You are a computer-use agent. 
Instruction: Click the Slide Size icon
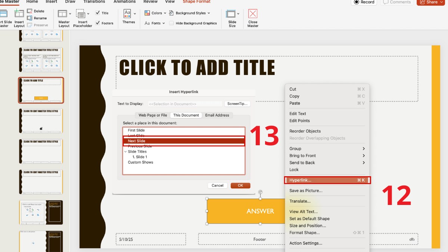(x=231, y=14)
